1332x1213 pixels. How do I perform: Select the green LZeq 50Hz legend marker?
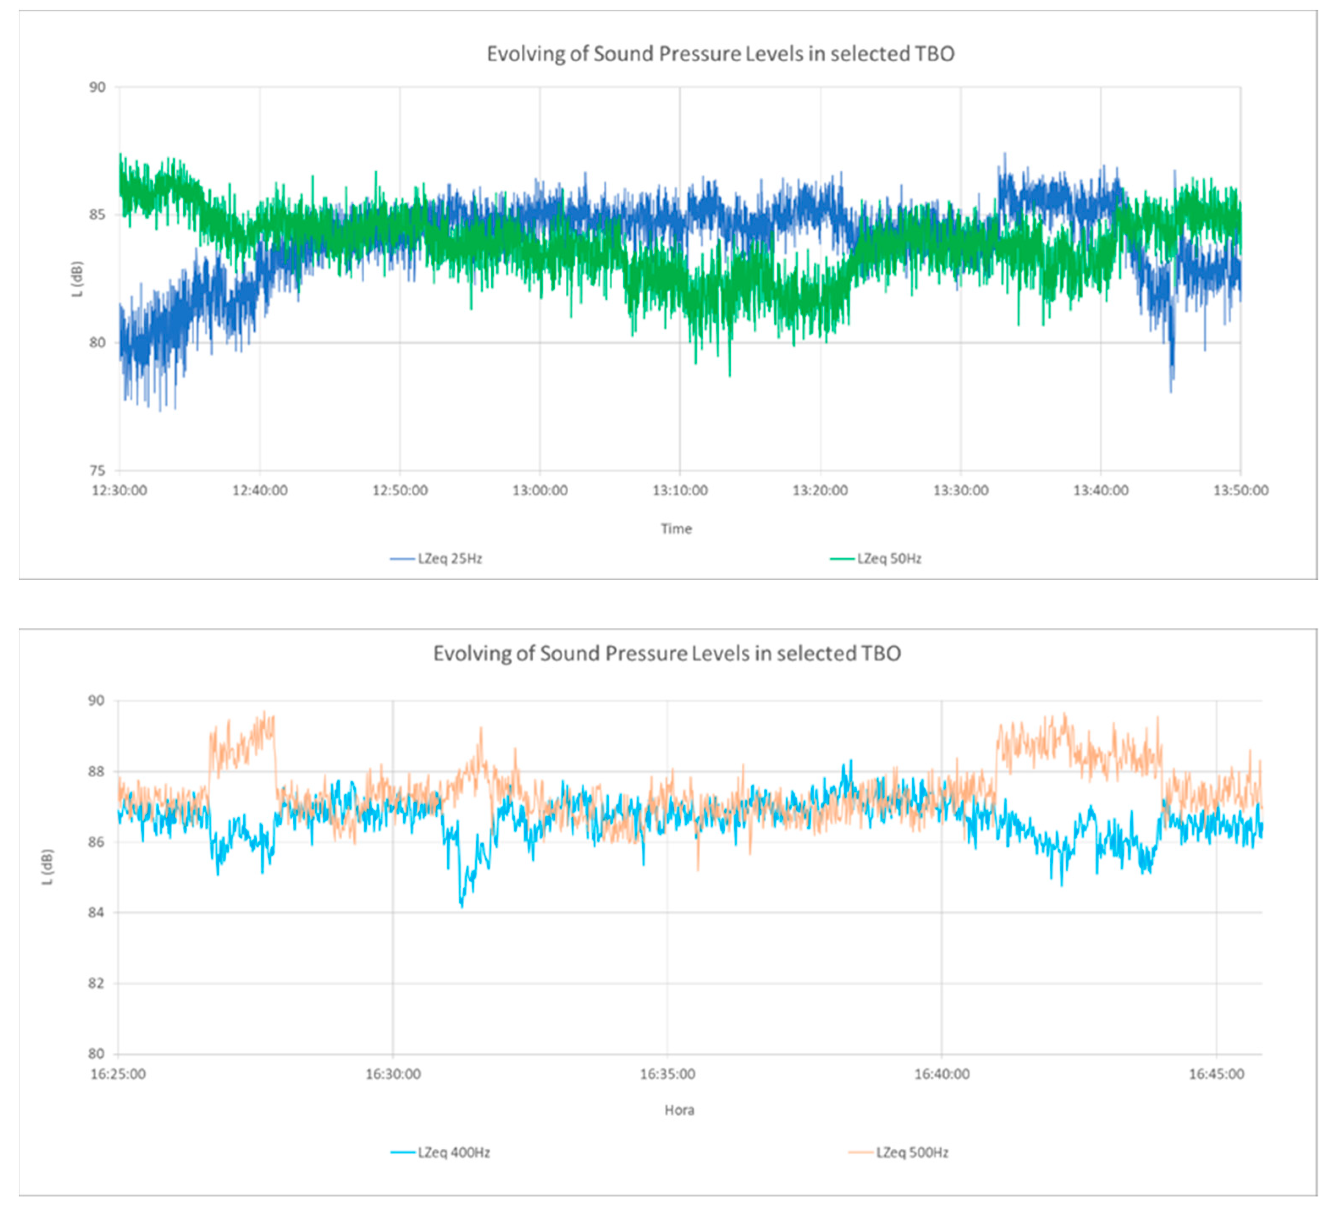[842, 558]
